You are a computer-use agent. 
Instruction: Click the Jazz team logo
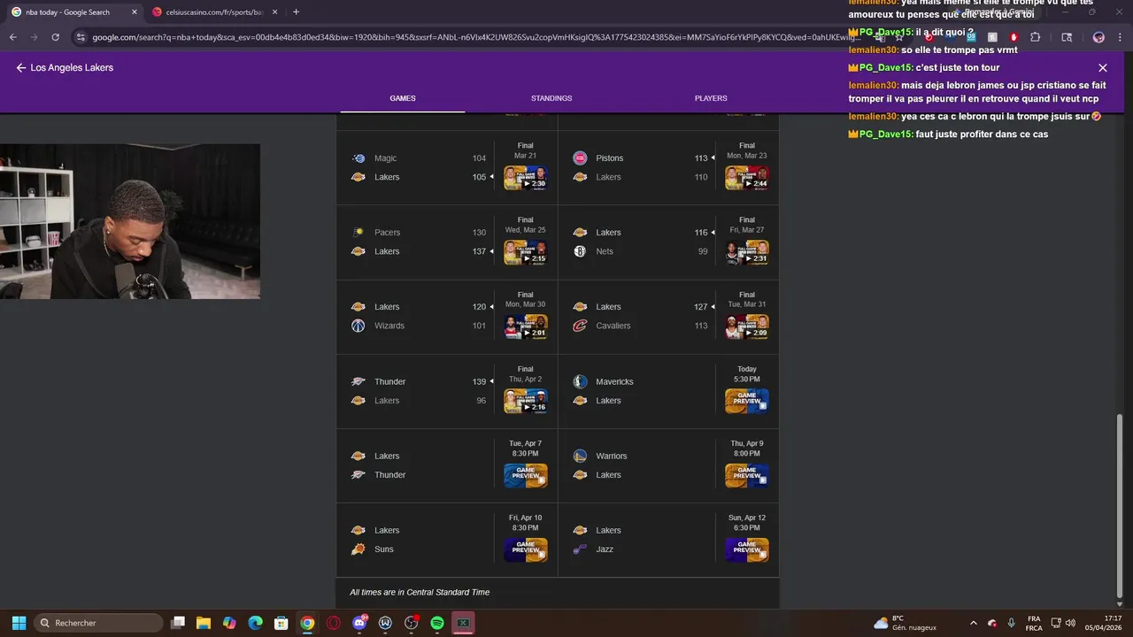(x=580, y=549)
